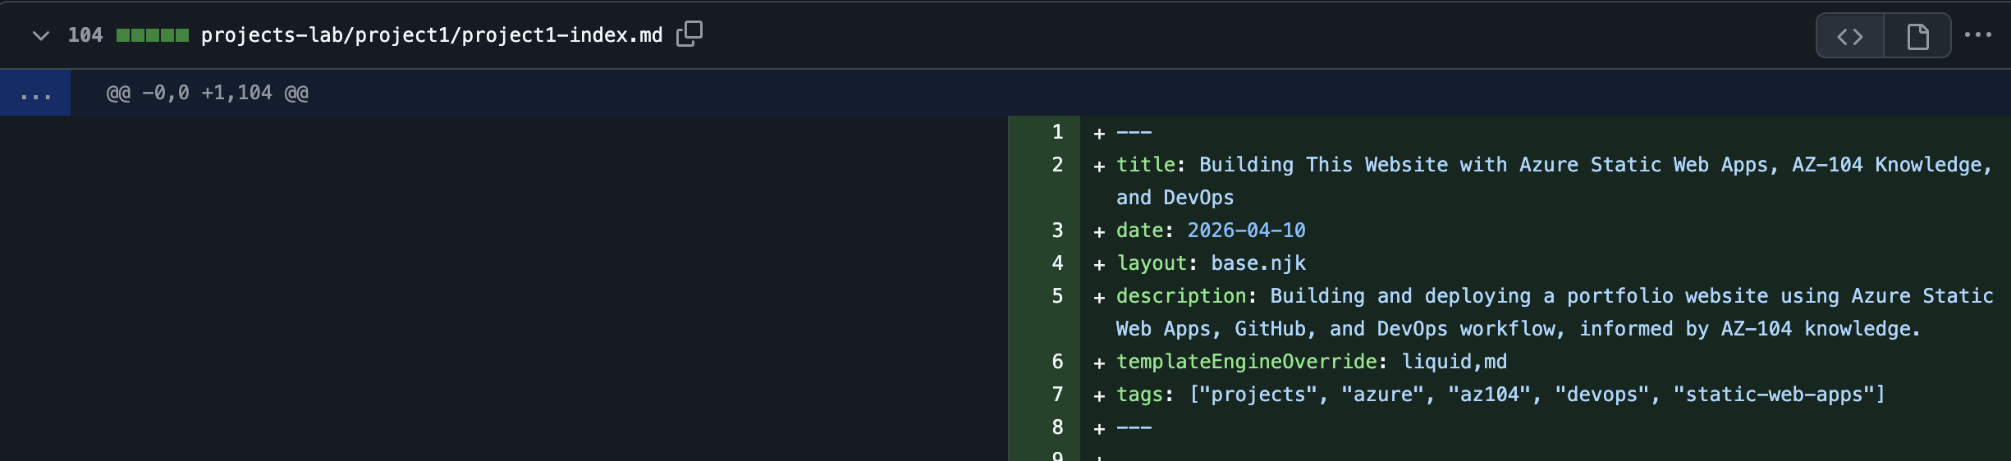Click the tags array line

pyautogui.click(x=1500, y=395)
